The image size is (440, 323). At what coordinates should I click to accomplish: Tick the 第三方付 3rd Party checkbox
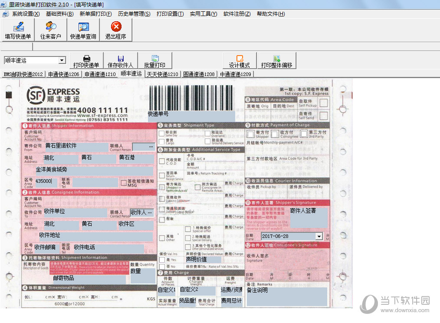304,134
